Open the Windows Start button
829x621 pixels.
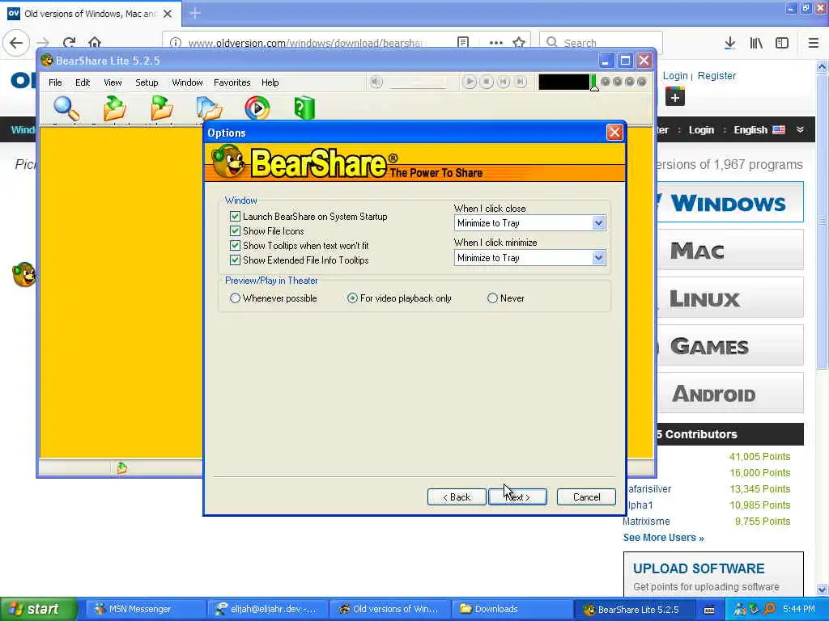[38, 609]
